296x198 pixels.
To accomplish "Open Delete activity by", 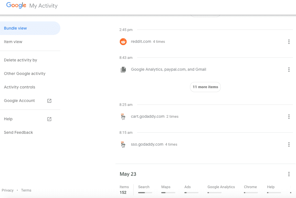I will click(20, 60).
